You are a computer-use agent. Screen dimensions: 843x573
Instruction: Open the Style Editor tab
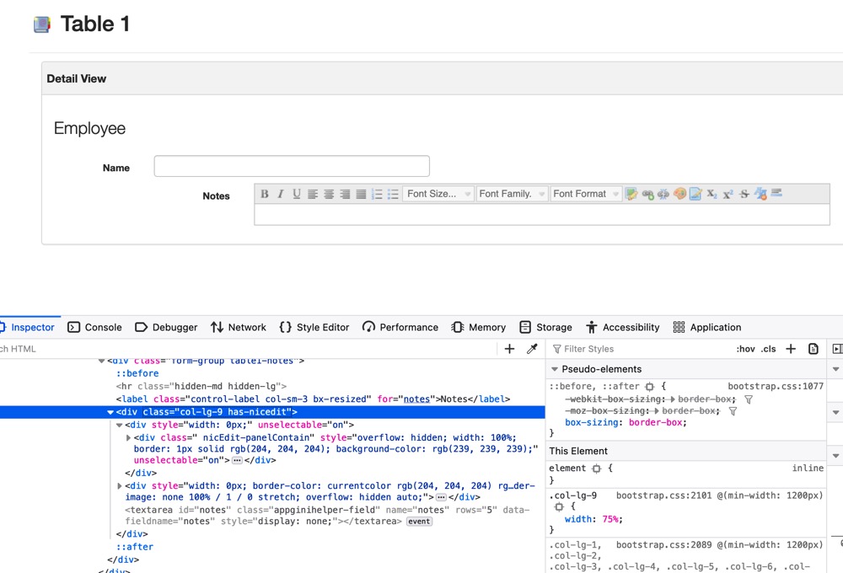pos(314,327)
